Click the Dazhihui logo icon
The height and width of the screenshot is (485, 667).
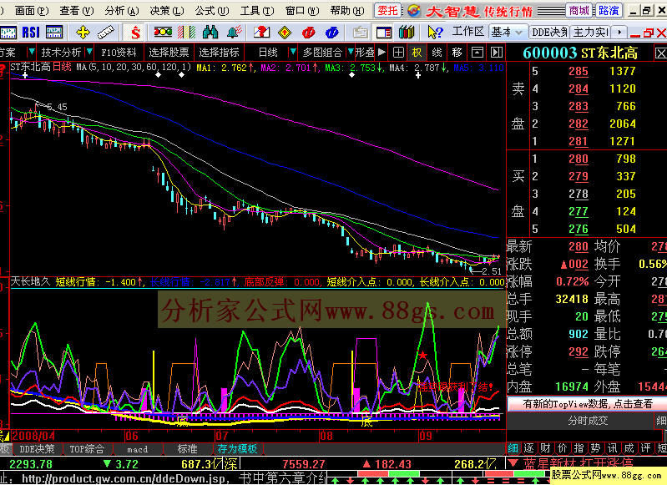click(413, 11)
